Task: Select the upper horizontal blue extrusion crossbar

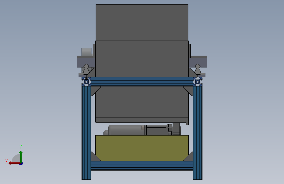Action: (x=142, y=82)
